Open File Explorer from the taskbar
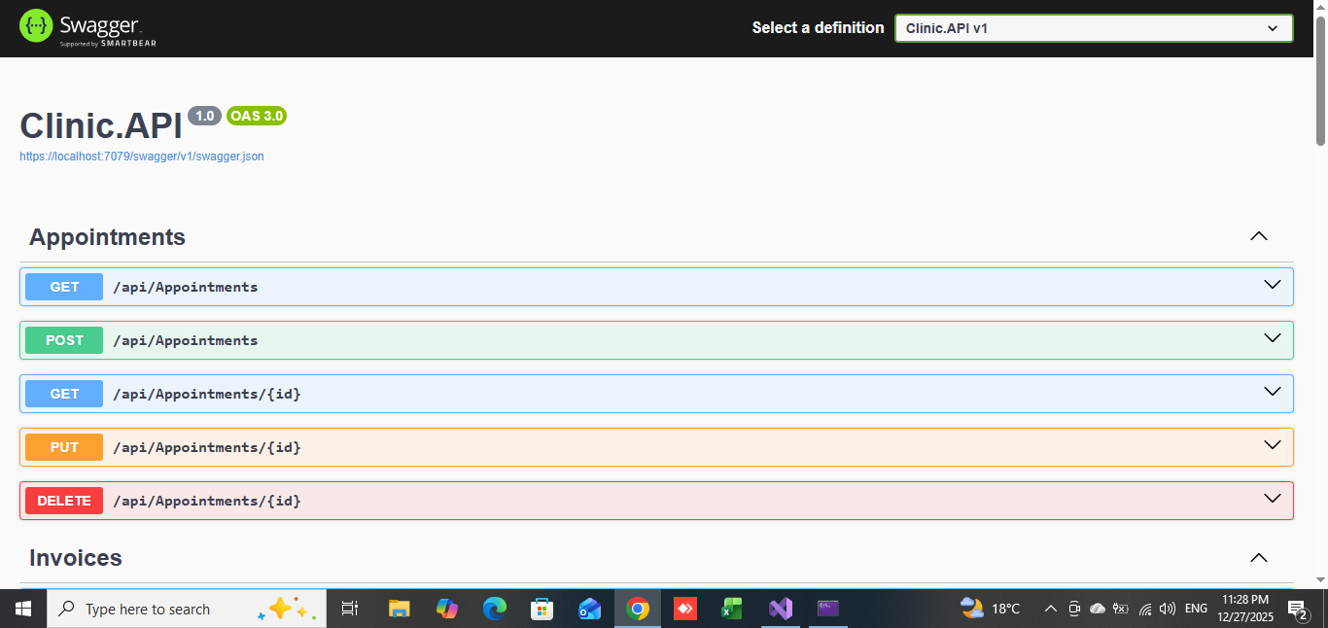The width and height of the screenshot is (1328, 628). 400,609
